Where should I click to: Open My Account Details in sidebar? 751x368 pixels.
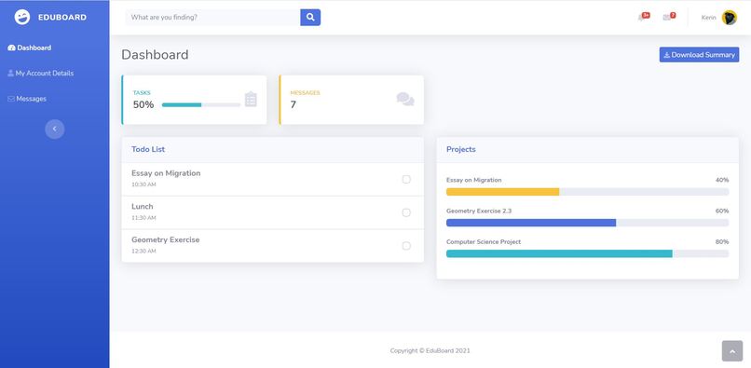pos(41,74)
